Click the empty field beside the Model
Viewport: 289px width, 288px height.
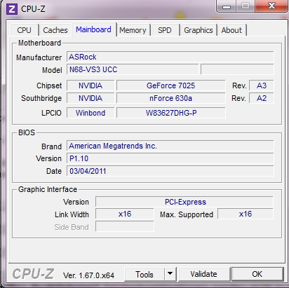point(237,69)
